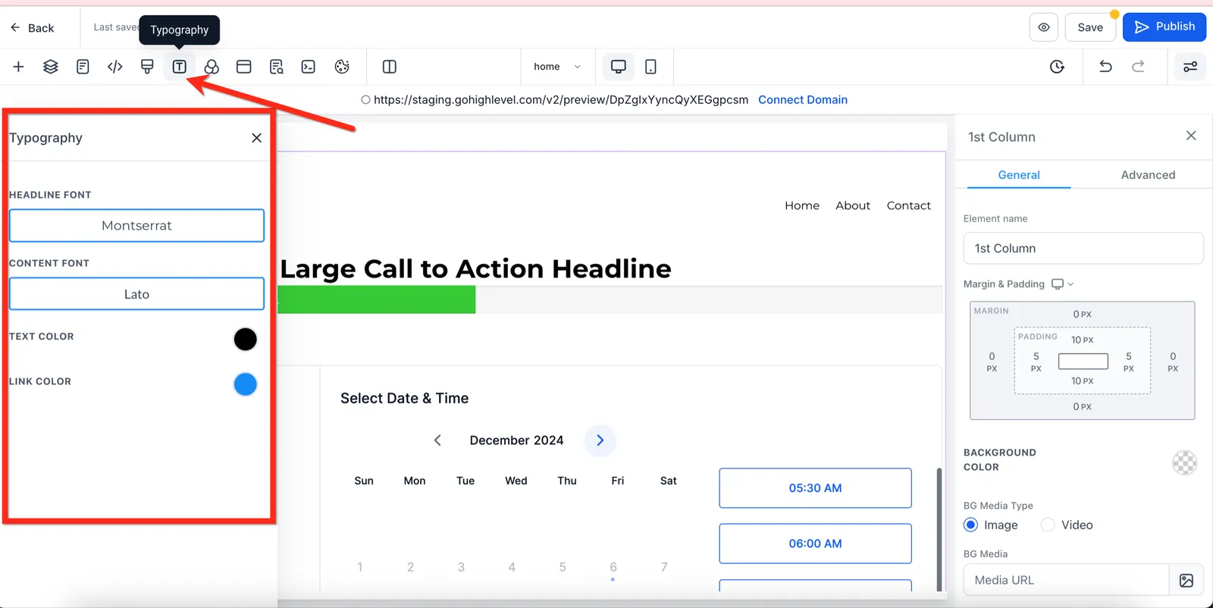Click the About navigation menu item
1213x608 pixels.
853,205
